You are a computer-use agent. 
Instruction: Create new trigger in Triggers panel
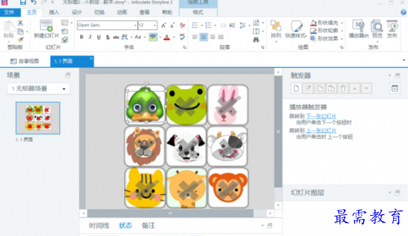[x=297, y=88]
